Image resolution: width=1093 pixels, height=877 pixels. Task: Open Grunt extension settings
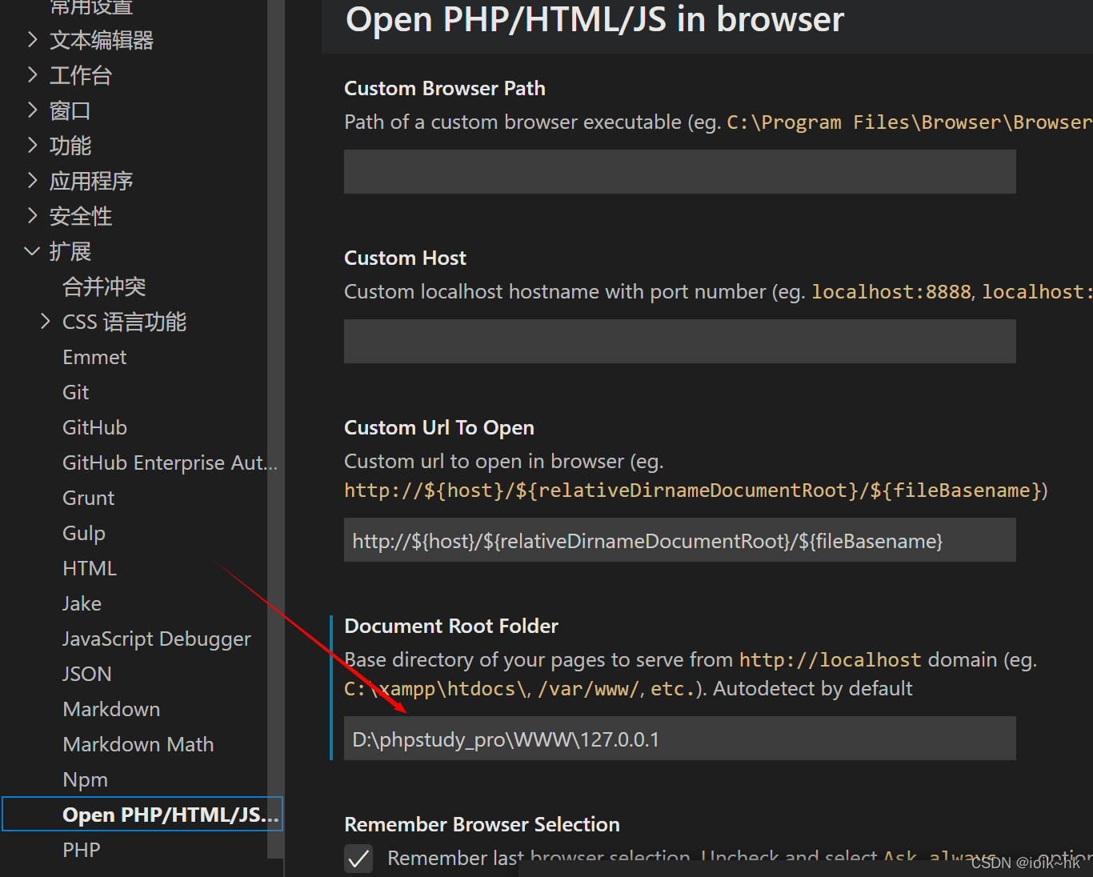tap(88, 498)
